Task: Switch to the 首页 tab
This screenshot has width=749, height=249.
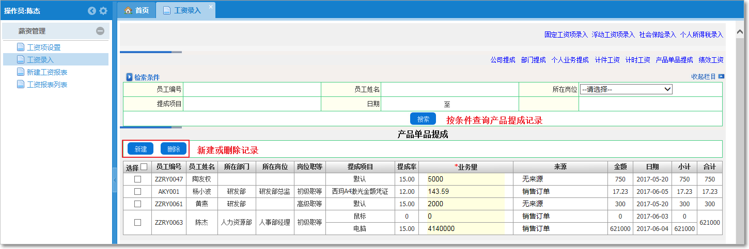Action: 137,10
